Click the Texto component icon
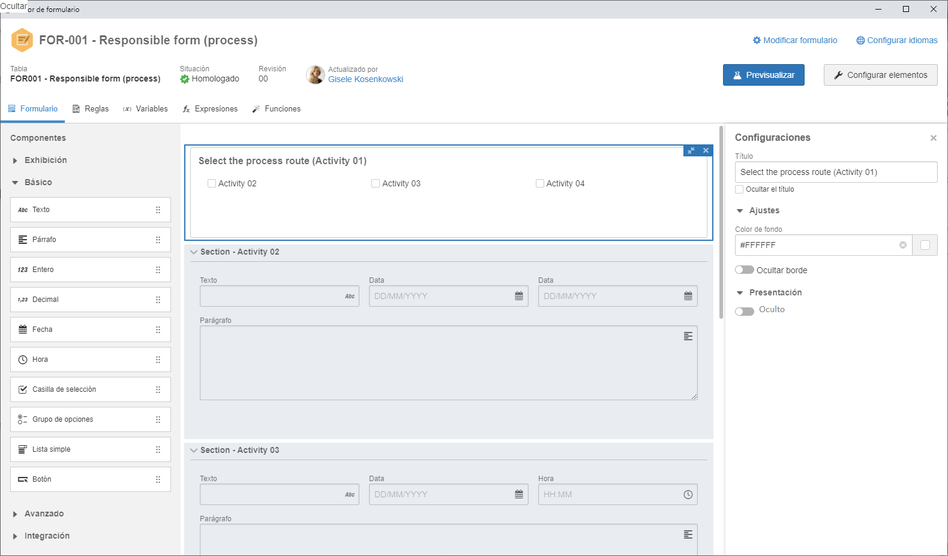Viewport: 948px width, 556px height. tap(23, 210)
